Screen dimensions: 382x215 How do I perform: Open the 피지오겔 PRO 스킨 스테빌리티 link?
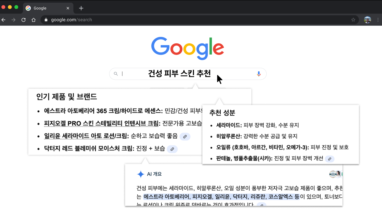101,124
